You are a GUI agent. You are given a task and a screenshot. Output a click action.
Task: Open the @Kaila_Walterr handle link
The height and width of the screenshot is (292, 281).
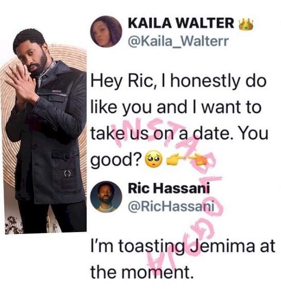click(x=178, y=42)
